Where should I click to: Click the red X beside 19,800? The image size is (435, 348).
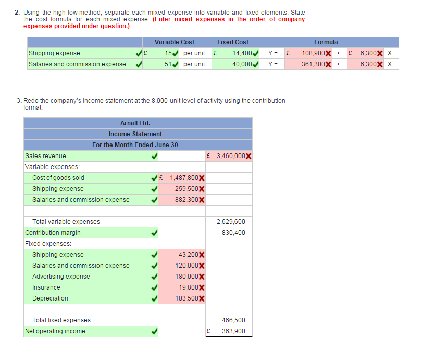point(202,287)
